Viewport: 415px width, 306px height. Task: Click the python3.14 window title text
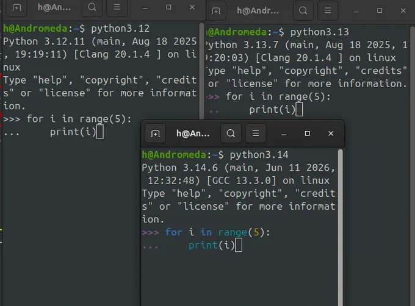(193, 133)
